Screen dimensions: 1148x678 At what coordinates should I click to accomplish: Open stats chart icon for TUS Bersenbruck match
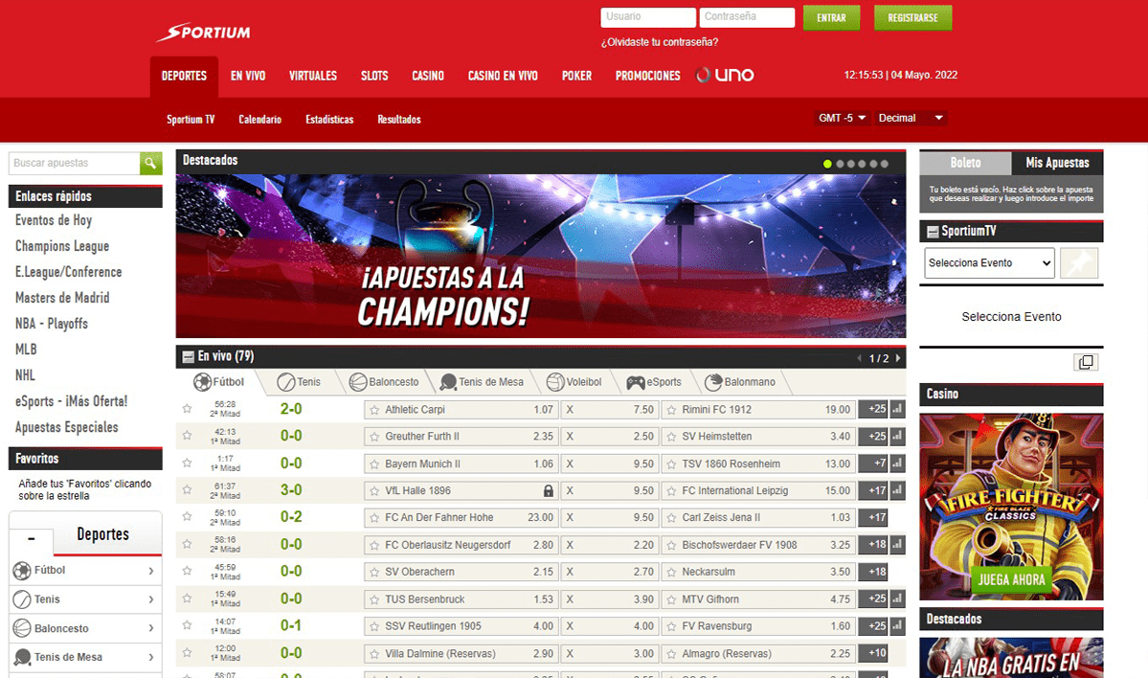click(897, 599)
